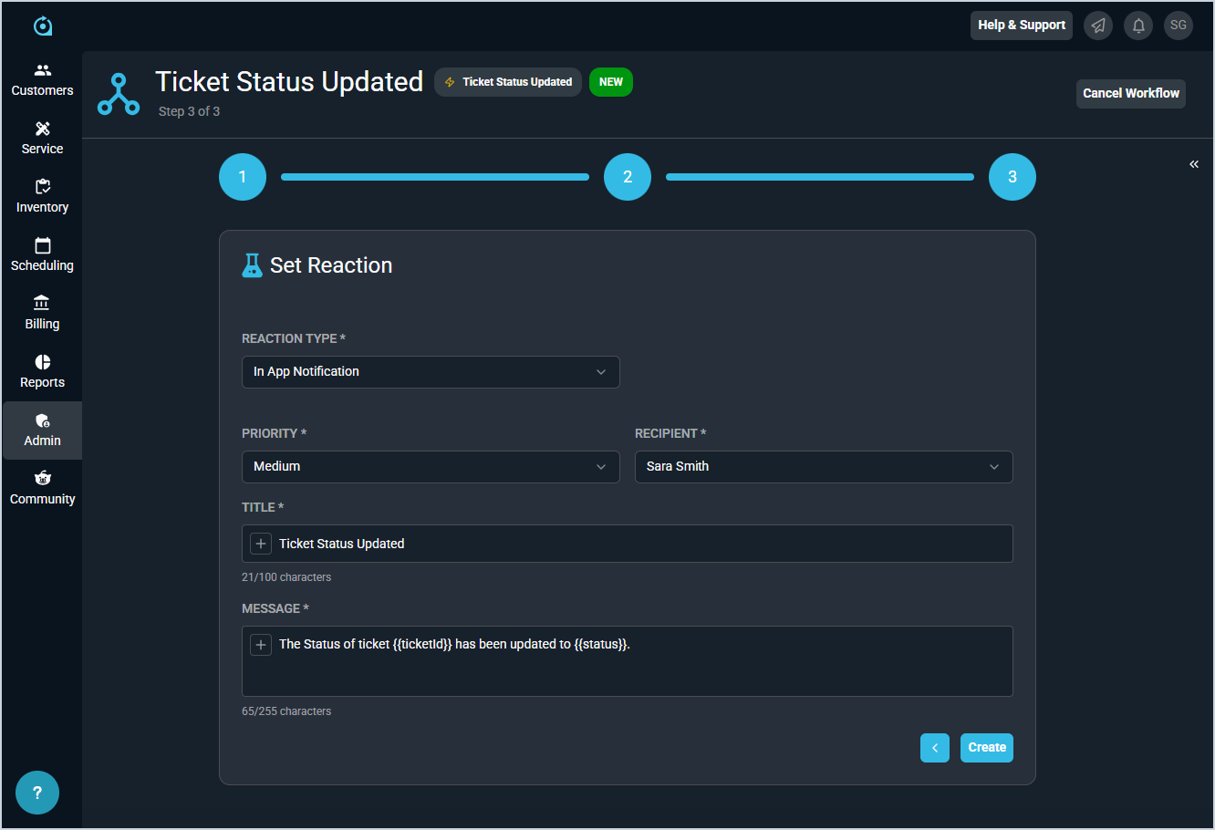Collapse the side panel with double chevron
Screen dimensions: 1215x830
1194,164
